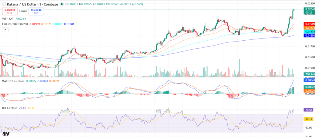This screenshot has height=137, width=315.
Task: Click the green 0.00022 MACD axis label
Action: [x=309, y=87]
